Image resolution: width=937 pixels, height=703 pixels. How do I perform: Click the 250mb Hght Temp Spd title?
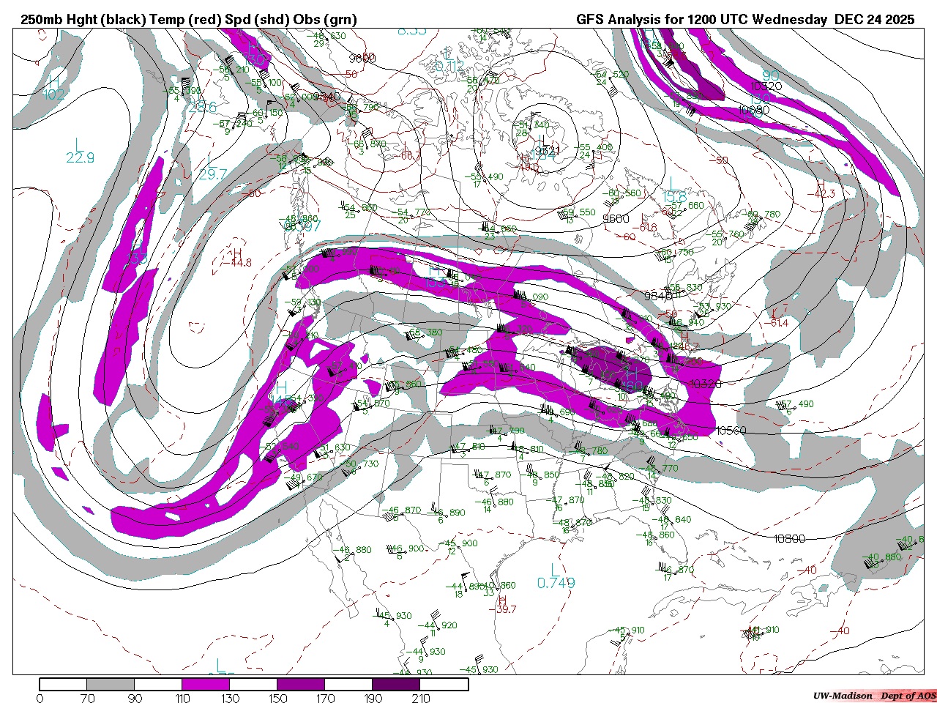point(189,20)
